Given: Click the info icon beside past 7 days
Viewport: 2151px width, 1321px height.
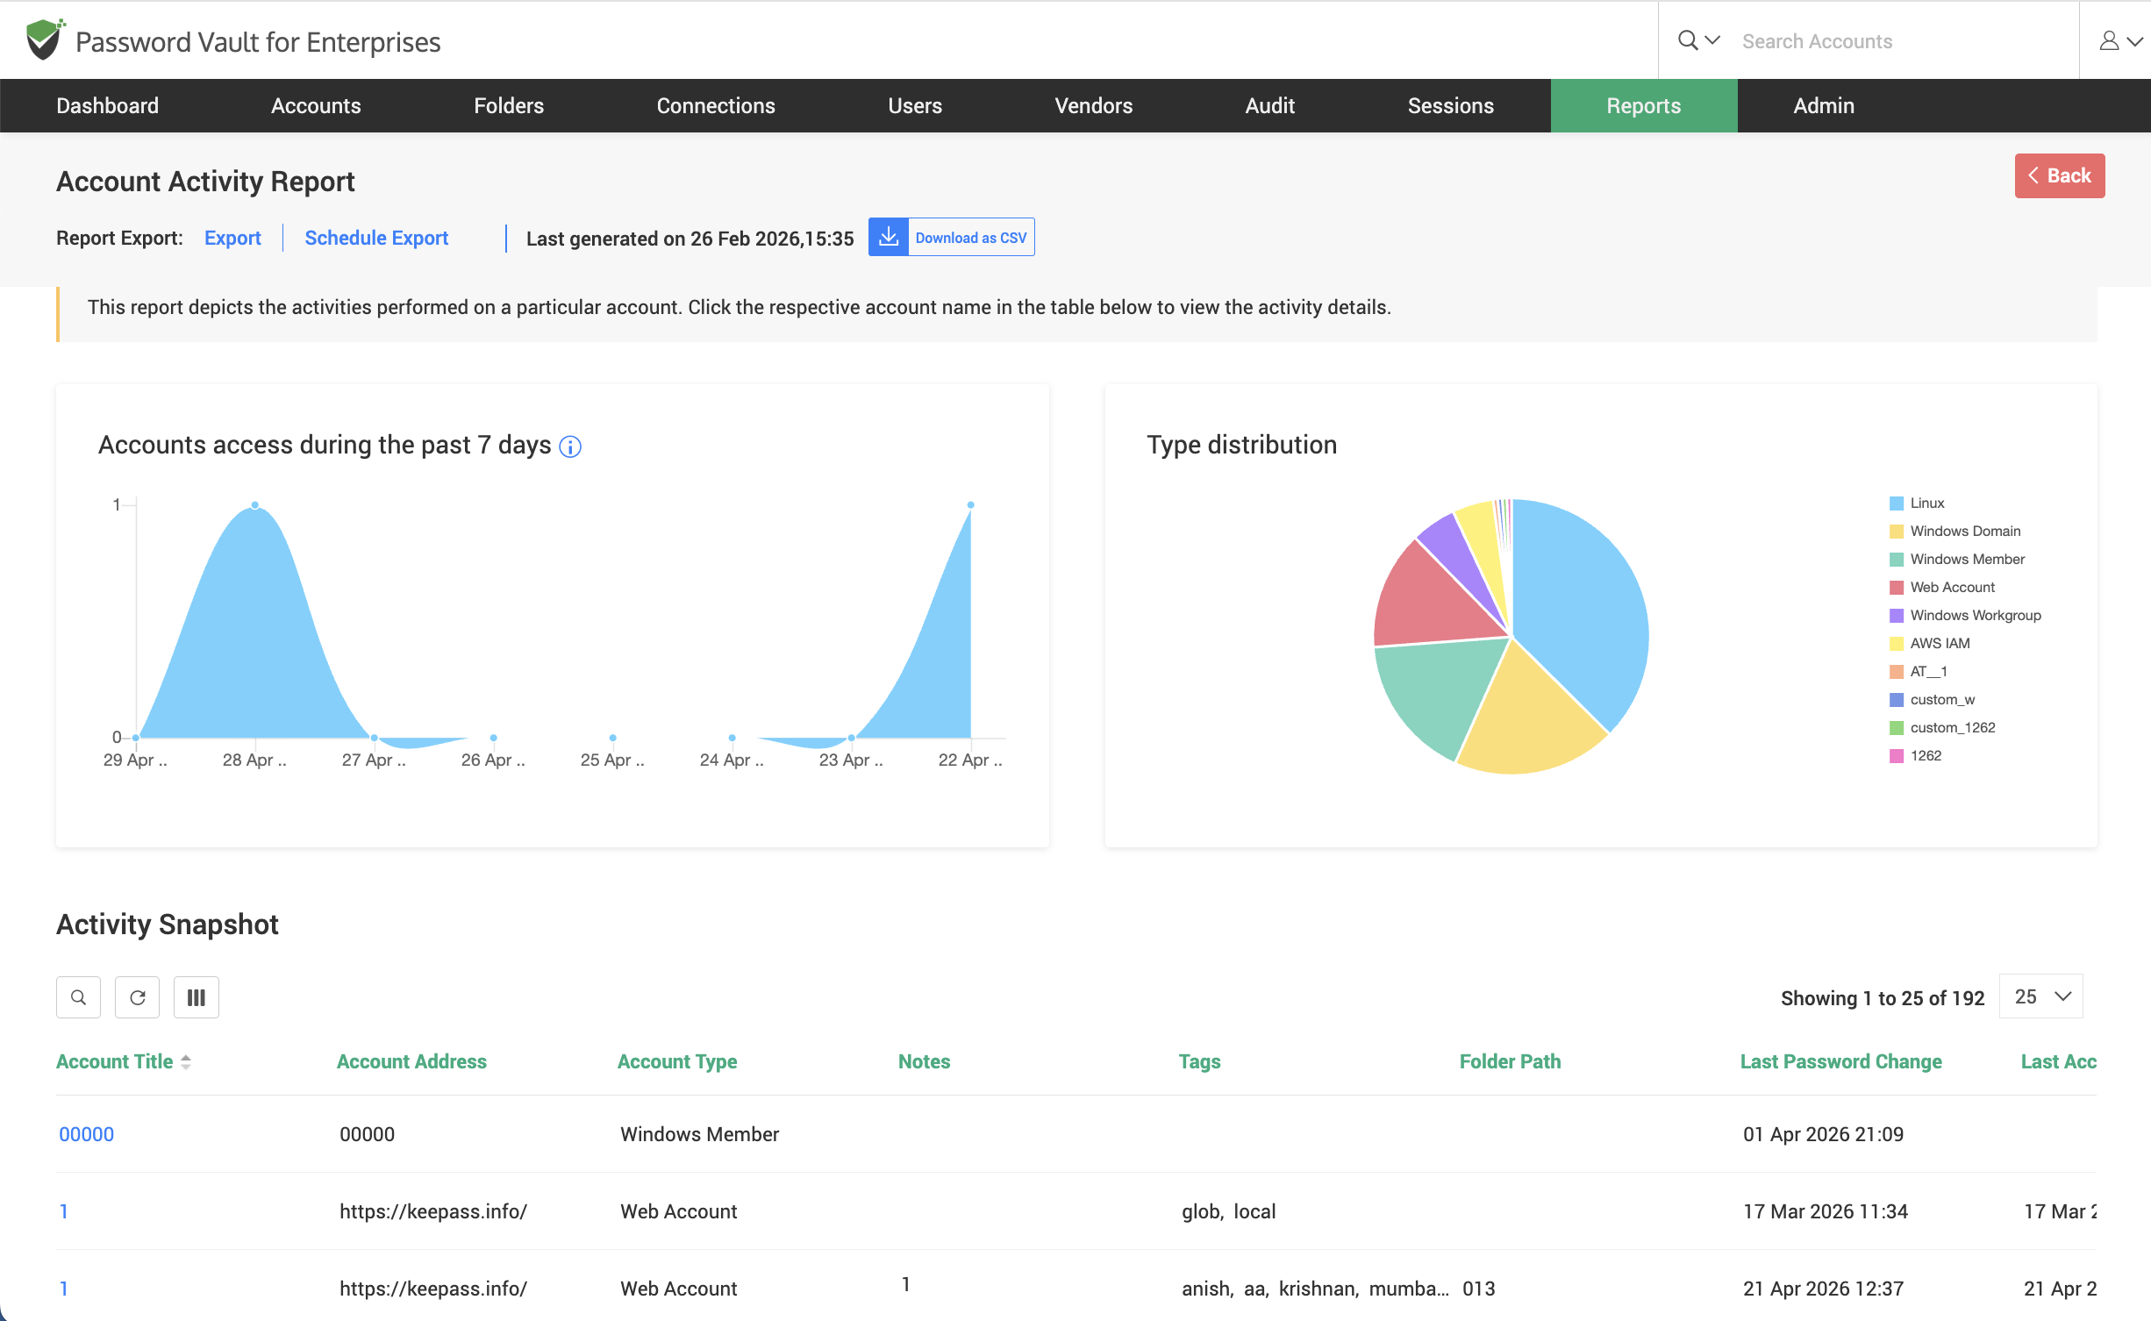Looking at the screenshot, I should (x=570, y=446).
